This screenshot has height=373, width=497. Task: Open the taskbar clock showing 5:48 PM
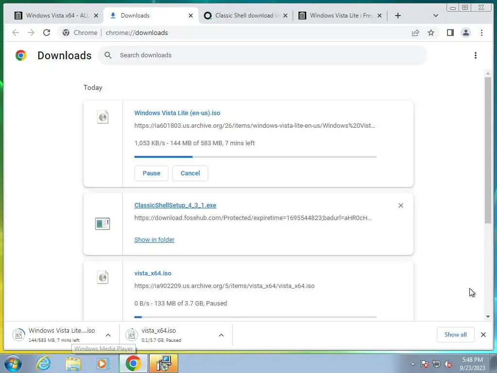coord(472,364)
